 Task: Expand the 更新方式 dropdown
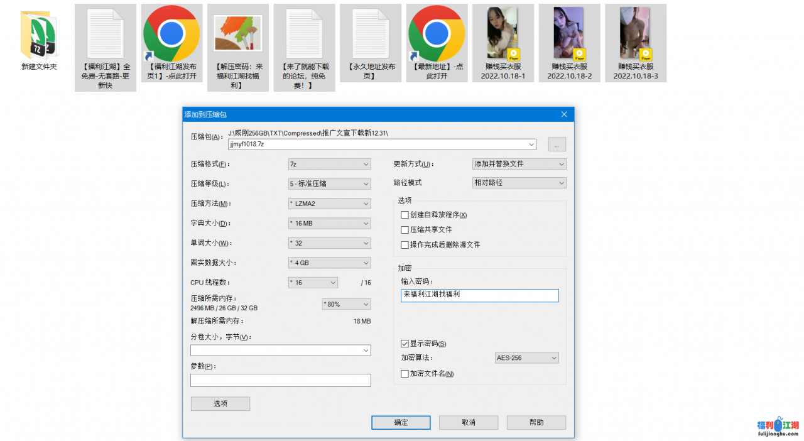coord(519,164)
